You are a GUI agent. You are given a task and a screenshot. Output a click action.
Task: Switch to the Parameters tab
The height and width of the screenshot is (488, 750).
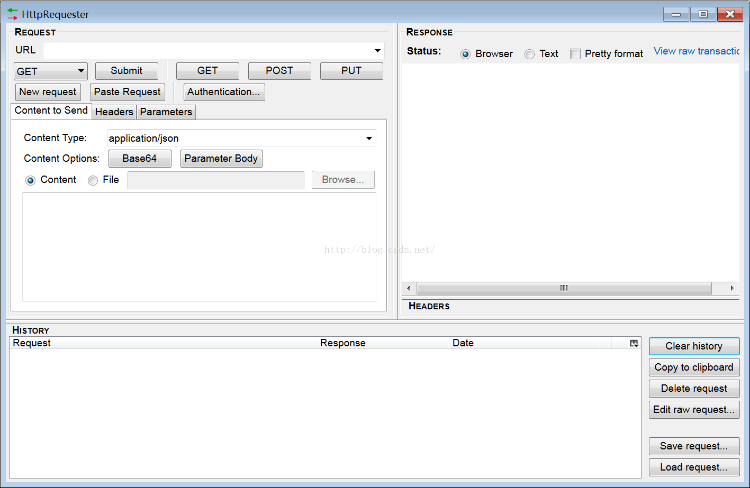point(166,112)
